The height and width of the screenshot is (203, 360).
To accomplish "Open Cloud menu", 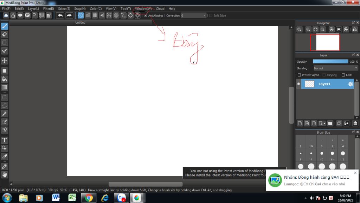I will coord(160,8).
